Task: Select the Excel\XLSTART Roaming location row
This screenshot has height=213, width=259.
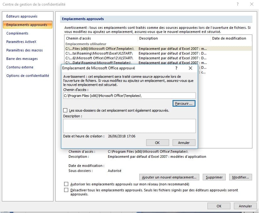Action: point(100,53)
